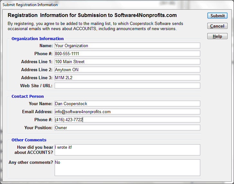
Task: Select the Address Line 1 field
Action: (127, 62)
